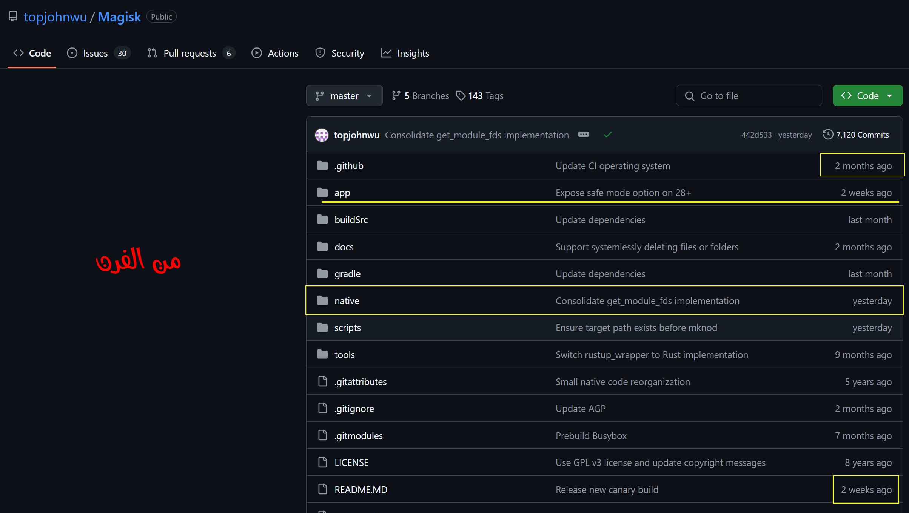Image resolution: width=909 pixels, height=513 pixels.
Task: Click the native folder icon
Action: coord(322,300)
